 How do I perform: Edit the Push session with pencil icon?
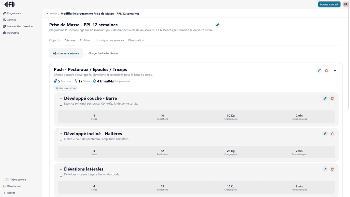[319, 71]
